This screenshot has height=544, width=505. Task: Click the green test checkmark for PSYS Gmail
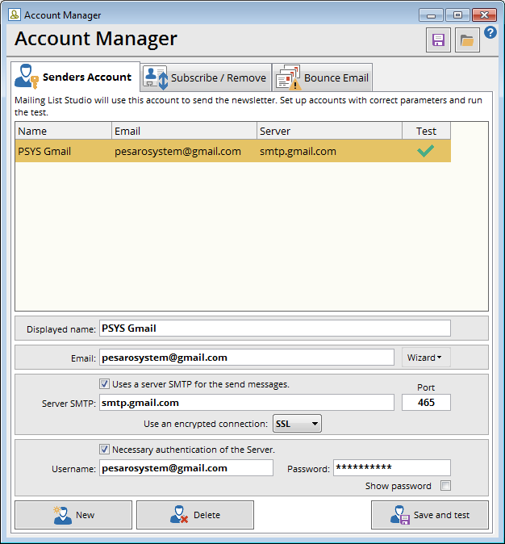[x=426, y=151]
